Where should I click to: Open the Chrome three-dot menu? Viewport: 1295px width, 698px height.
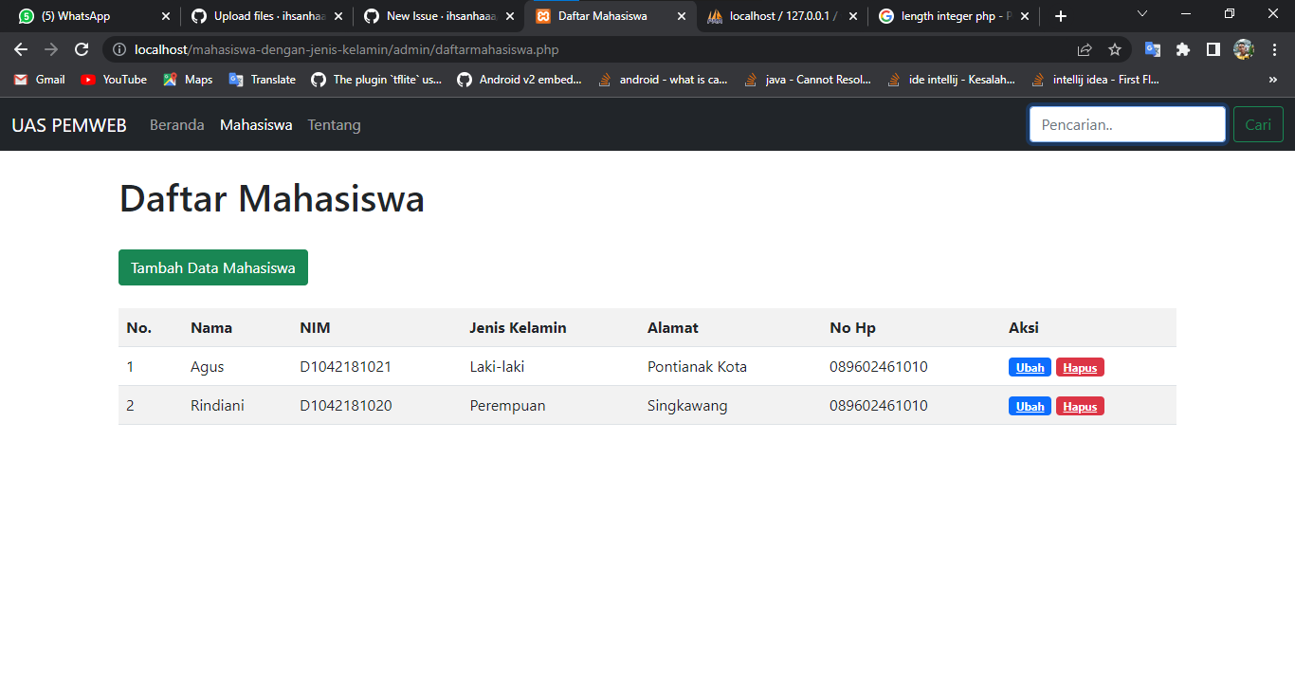(x=1274, y=49)
